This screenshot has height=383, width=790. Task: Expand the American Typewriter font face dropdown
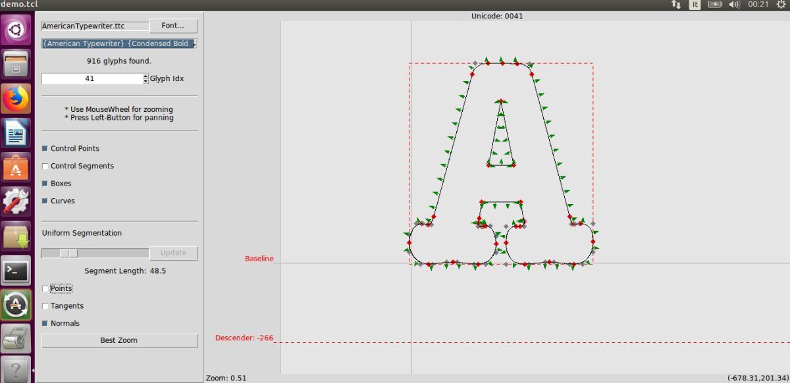point(119,43)
